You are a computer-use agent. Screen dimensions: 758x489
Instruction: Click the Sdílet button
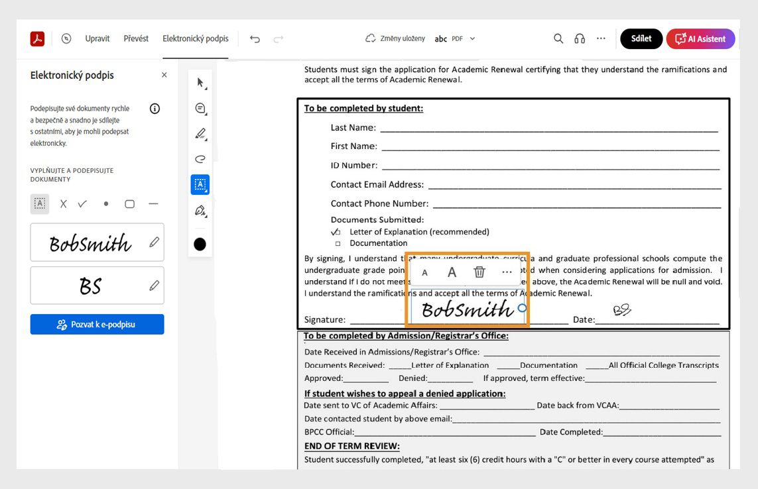641,38
